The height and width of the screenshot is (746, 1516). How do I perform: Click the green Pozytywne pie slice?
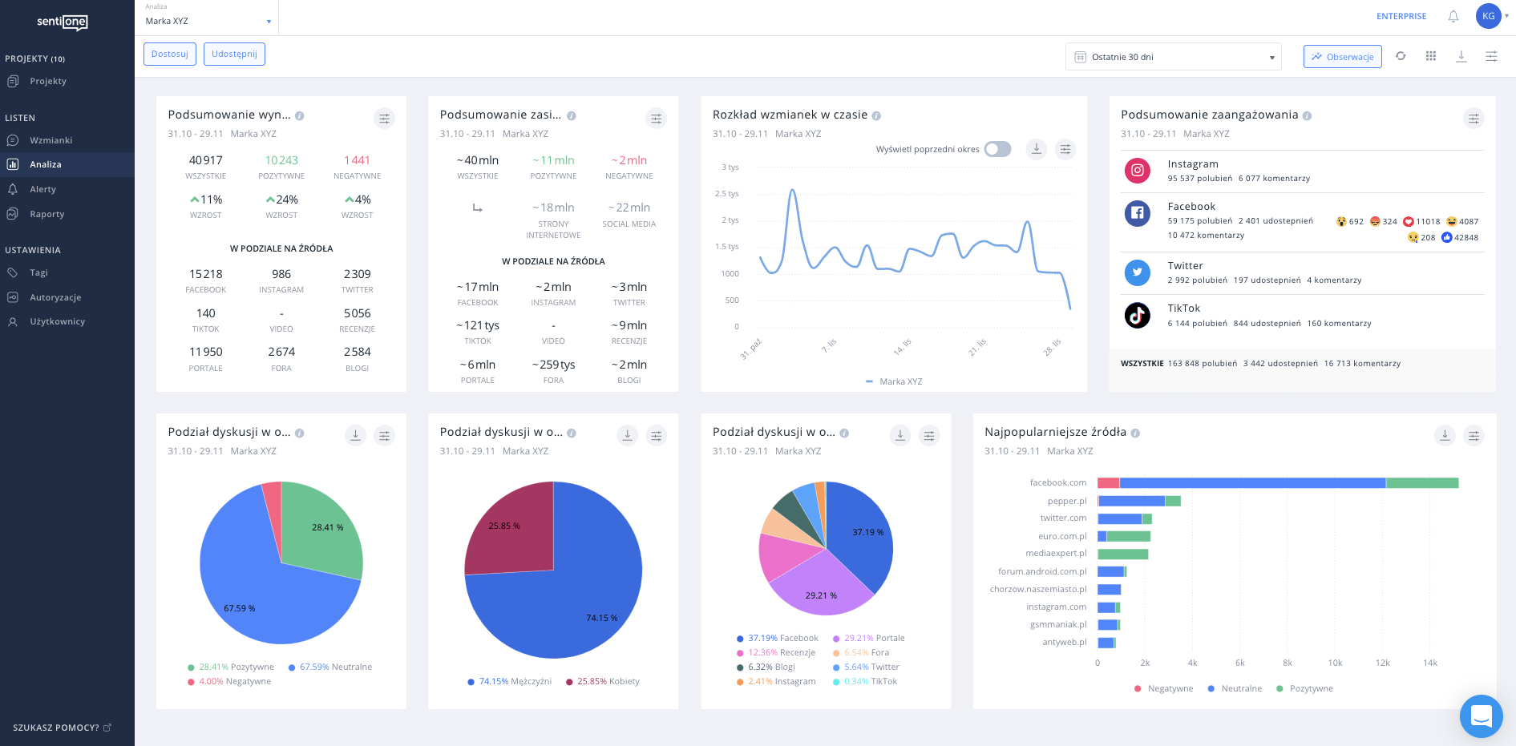click(x=321, y=529)
